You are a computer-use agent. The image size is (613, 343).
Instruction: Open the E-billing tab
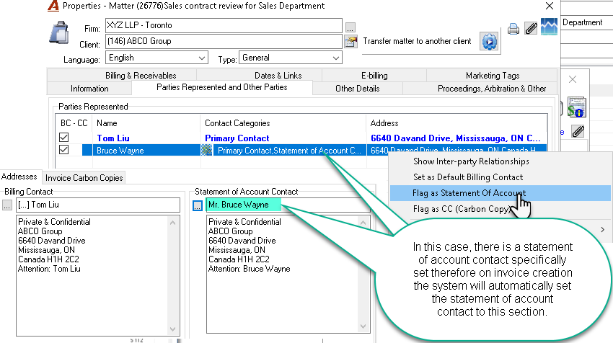point(374,76)
